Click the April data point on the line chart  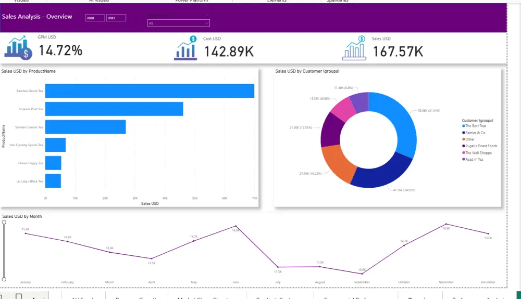152,258
